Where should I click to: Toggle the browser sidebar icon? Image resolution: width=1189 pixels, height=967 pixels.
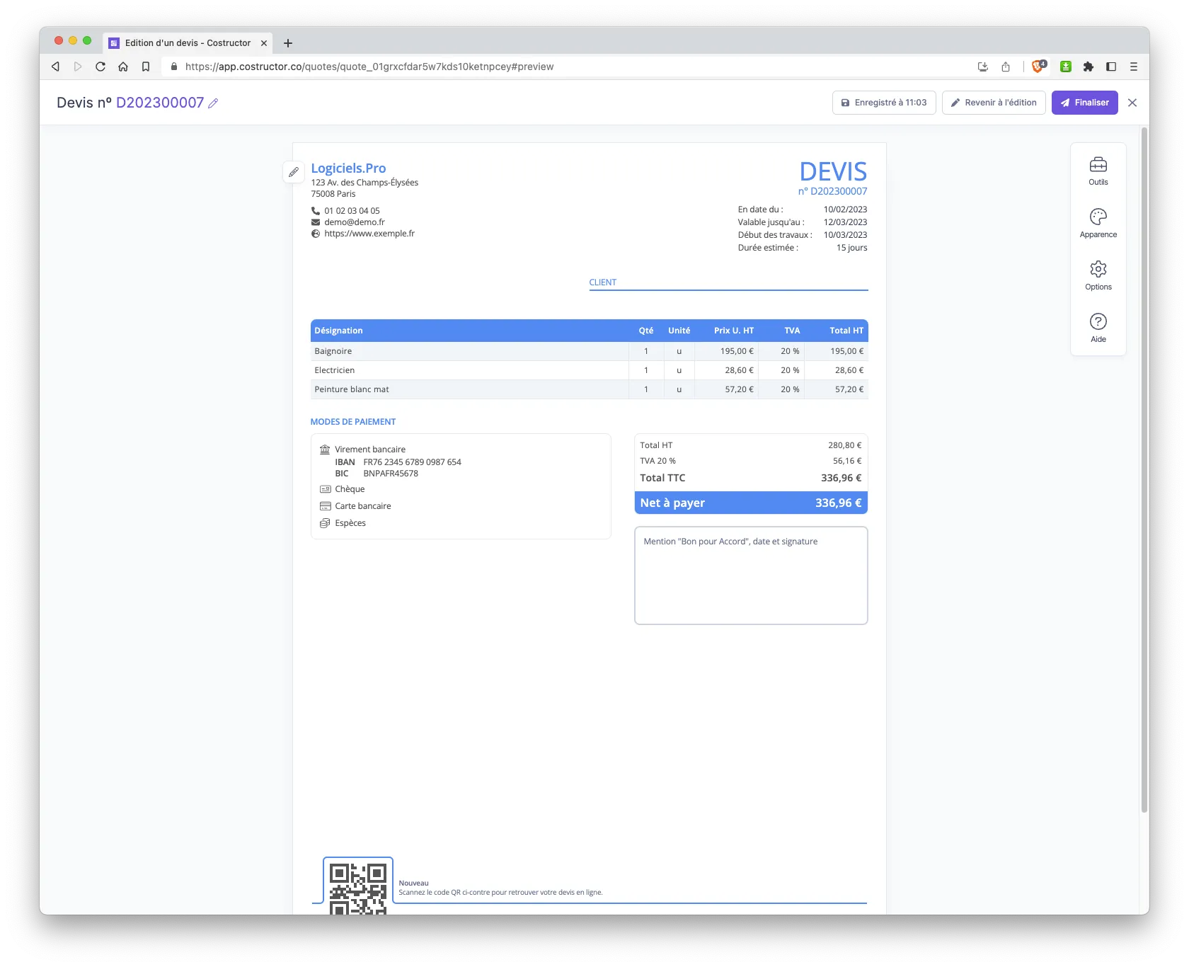(x=1111, y=67)
